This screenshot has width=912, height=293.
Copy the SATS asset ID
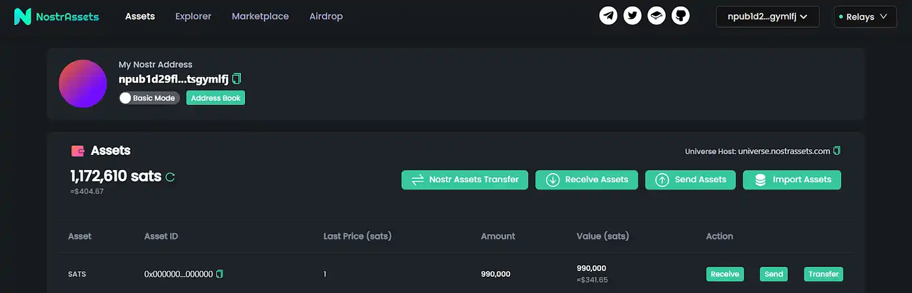tap(220, 274)
